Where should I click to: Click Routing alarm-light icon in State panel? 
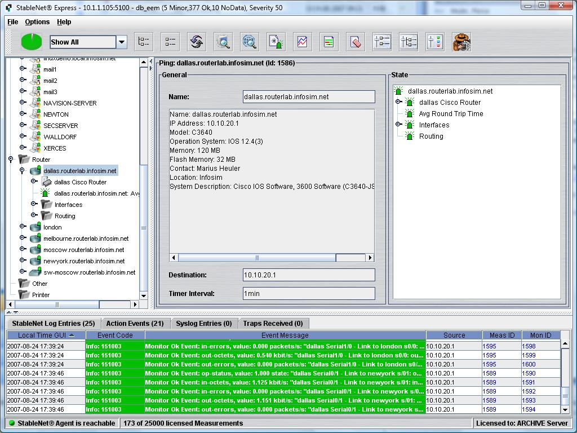pyautogui.click(x=410, y=136)
